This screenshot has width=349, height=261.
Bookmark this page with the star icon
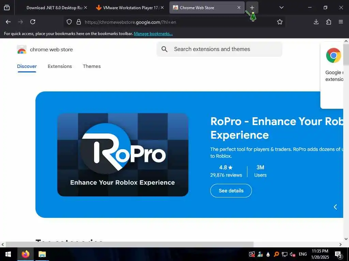(x=280, y=22)
